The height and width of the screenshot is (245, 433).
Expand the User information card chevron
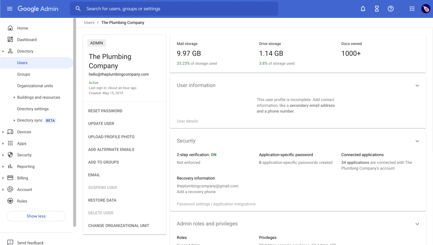417,86
